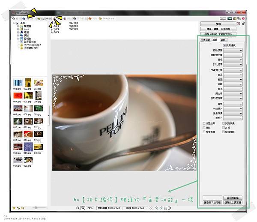The height and width of the screenshot is (222, 257).
Task: Click the flip vertical icon in status bar
Action: [x=170, y=208]
